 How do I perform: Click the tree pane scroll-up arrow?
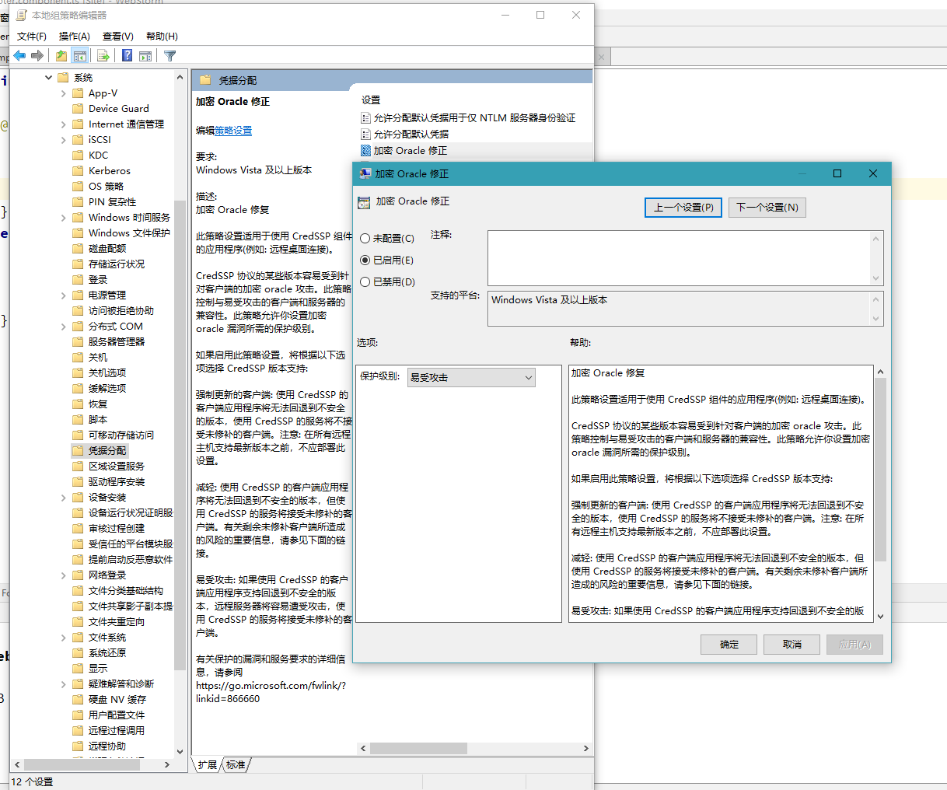tap(180, 78)
